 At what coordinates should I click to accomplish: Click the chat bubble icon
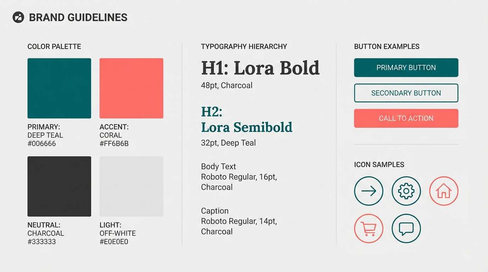[x=406, y=228]
